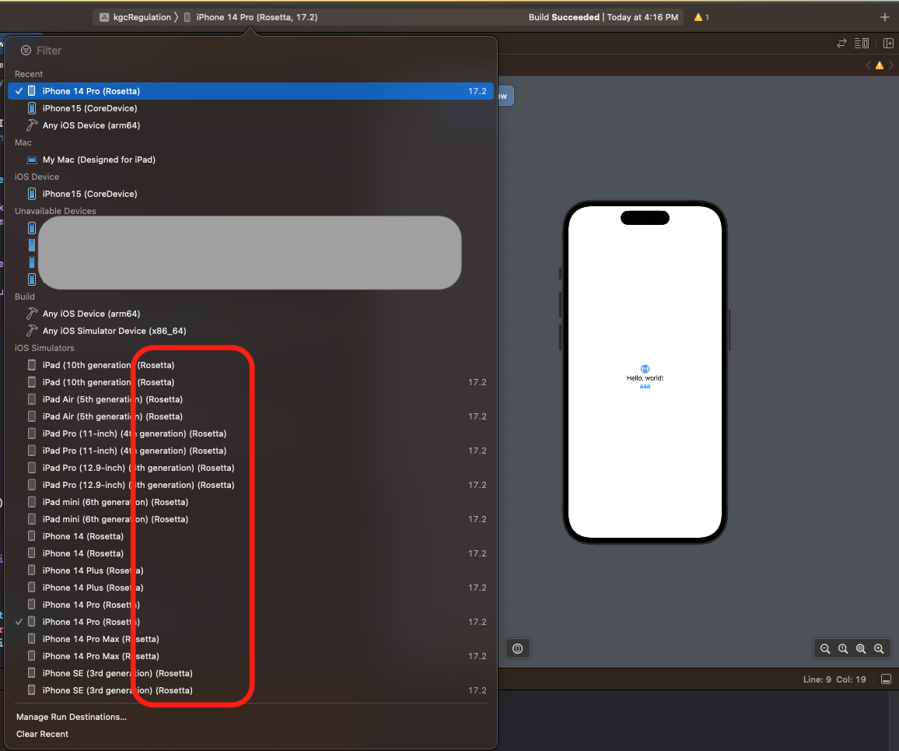
Task: Select Any iOS Device (arm64) under Build
Action: 250,314
